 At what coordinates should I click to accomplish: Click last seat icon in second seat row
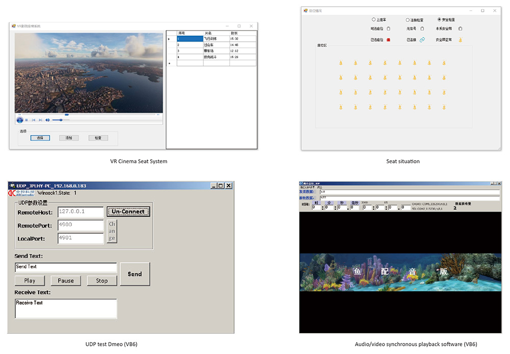[444, 78]
